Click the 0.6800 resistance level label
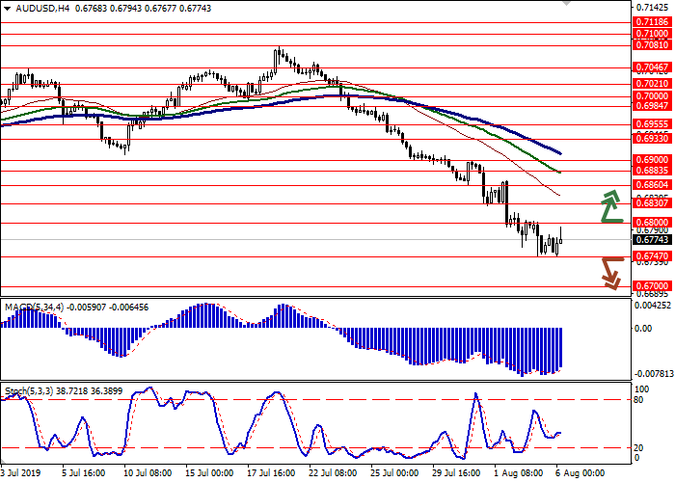675x482 pixels. [651, 222]
